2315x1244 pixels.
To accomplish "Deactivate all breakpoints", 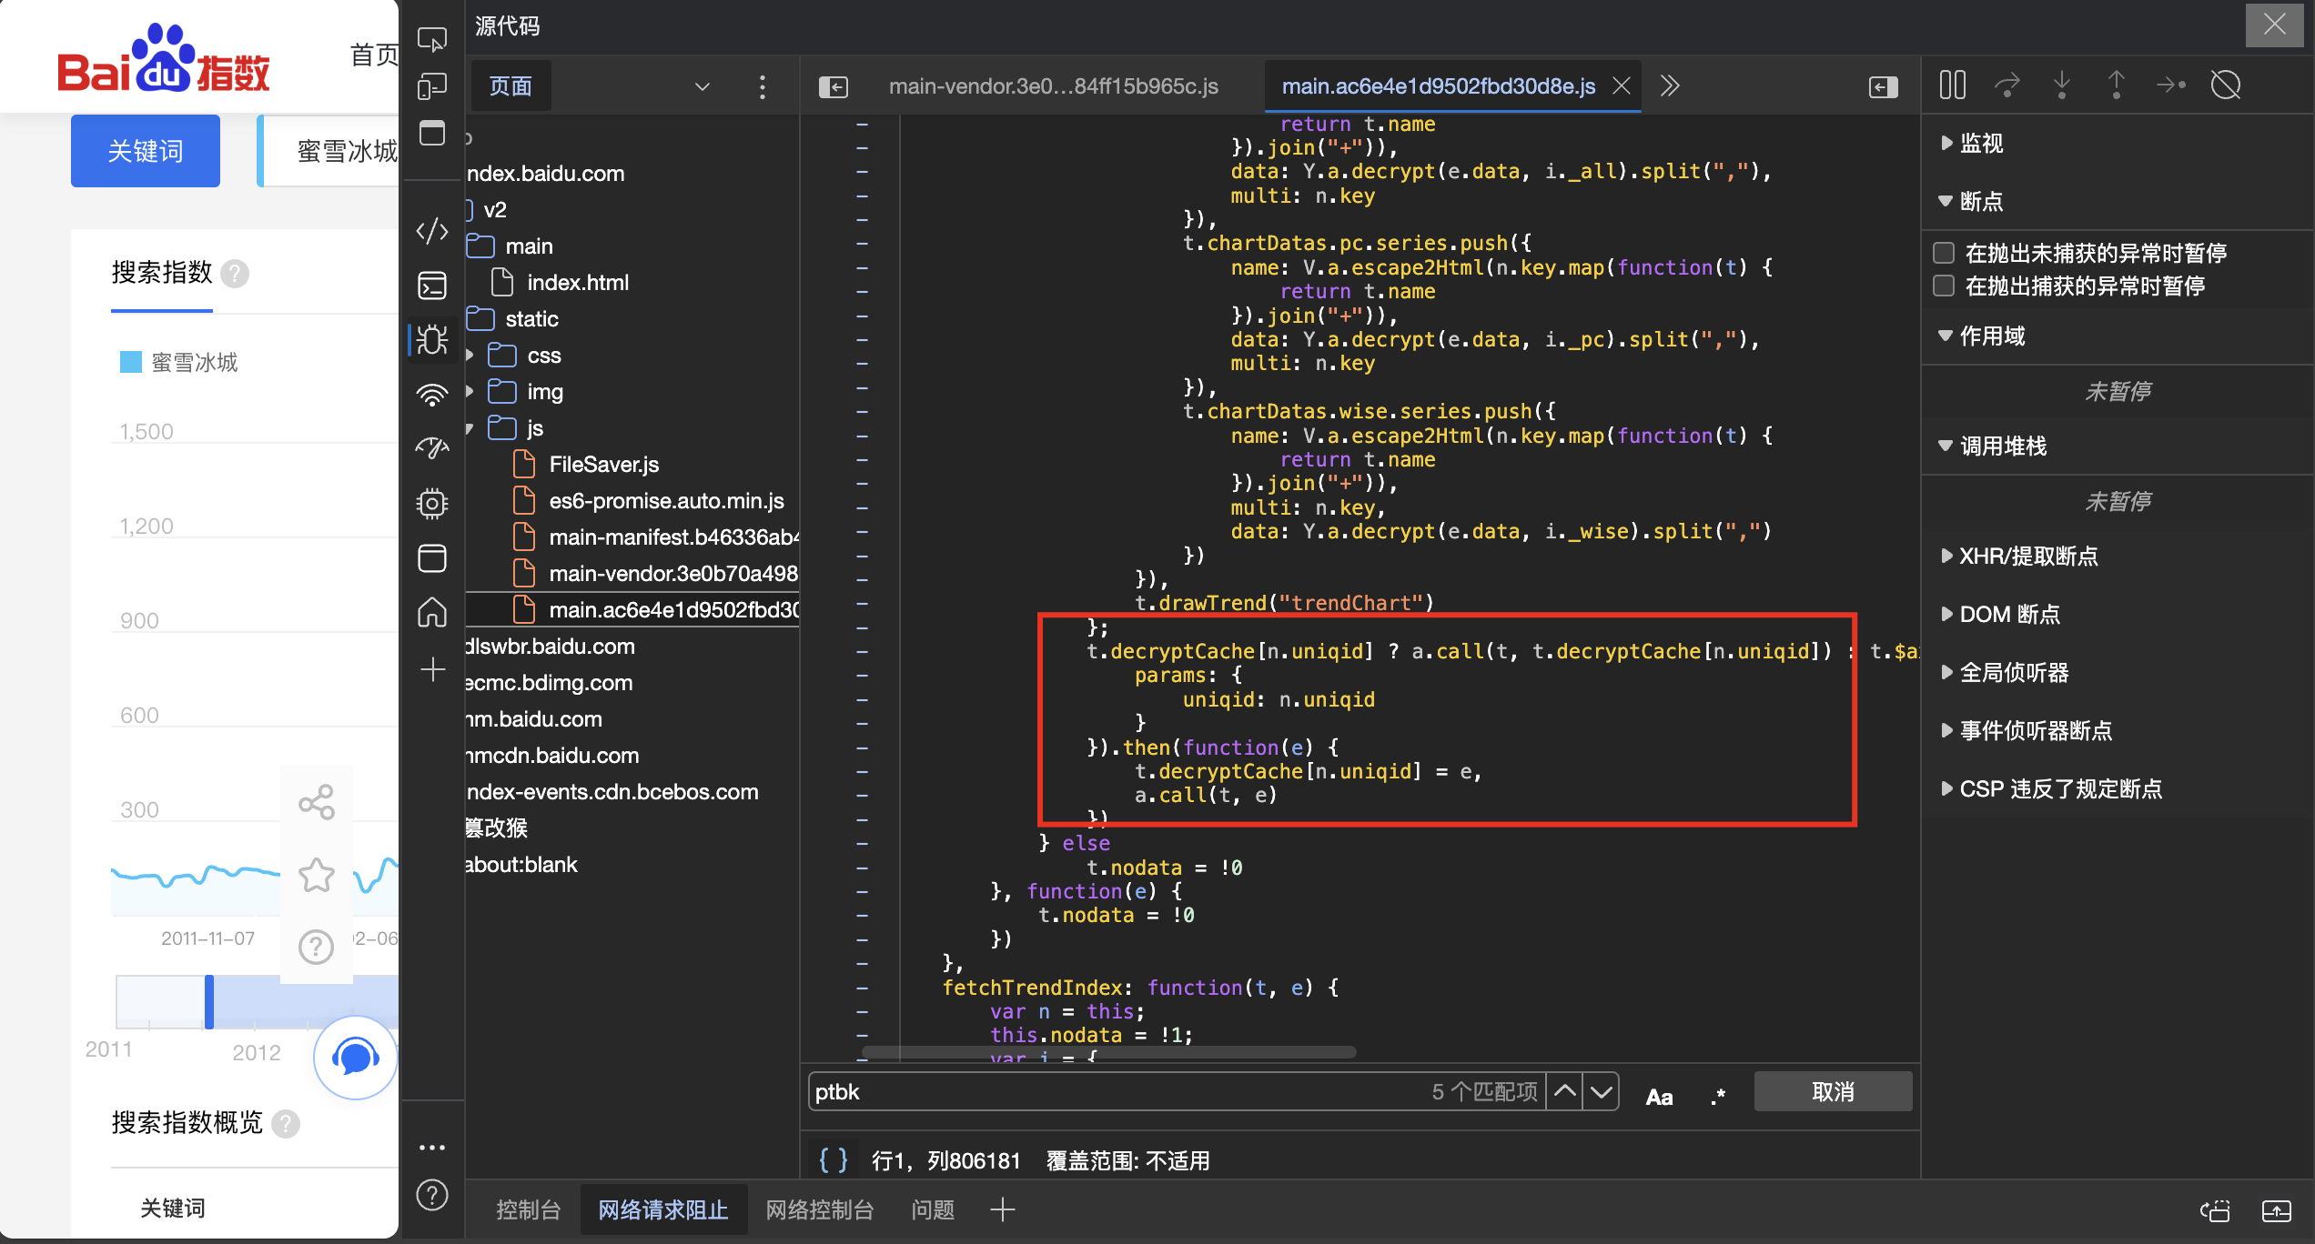I will click(x=2226, y=84).
